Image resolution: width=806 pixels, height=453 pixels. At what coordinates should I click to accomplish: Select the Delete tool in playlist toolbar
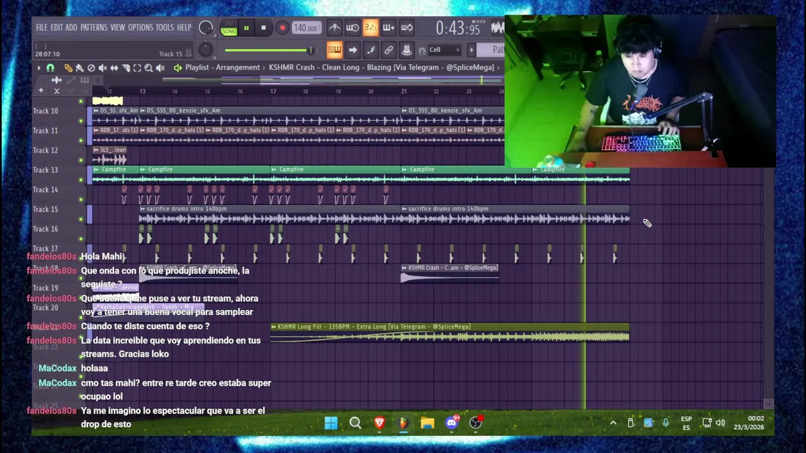(x=91, y=68)
